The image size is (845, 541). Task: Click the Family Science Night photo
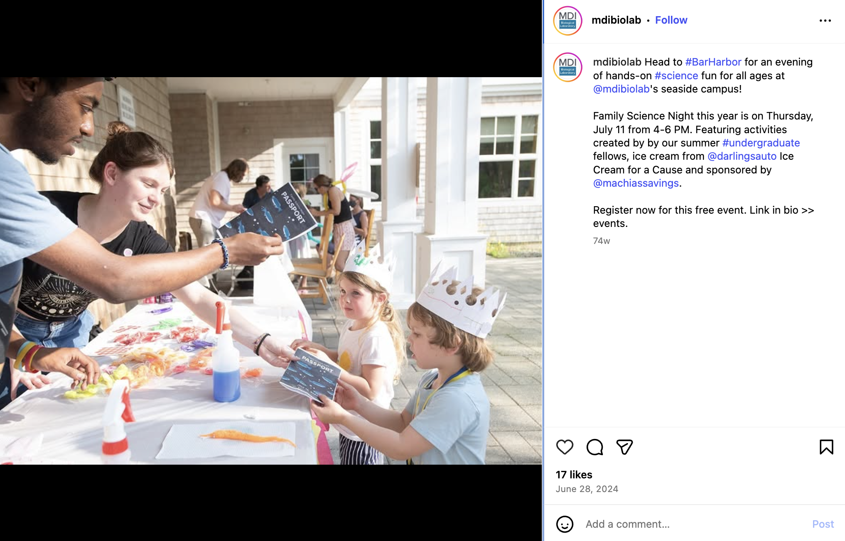point(271,270)
